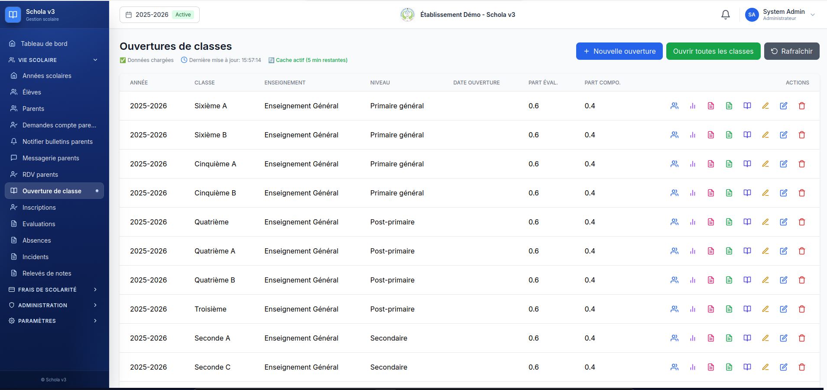This screenshot has width=827, height=390.
Task: Open Incidents page
Action: [54, 257]
